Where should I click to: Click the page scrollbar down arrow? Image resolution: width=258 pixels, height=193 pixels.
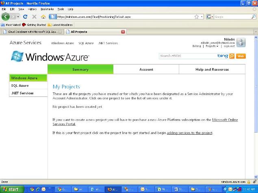click(256, 177)
